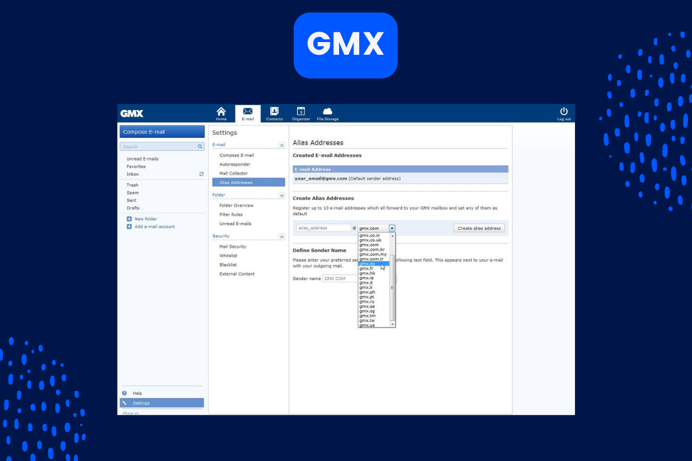Open the Blacklist settings
This screenshot has width=692, height=461.
[228, 265]
